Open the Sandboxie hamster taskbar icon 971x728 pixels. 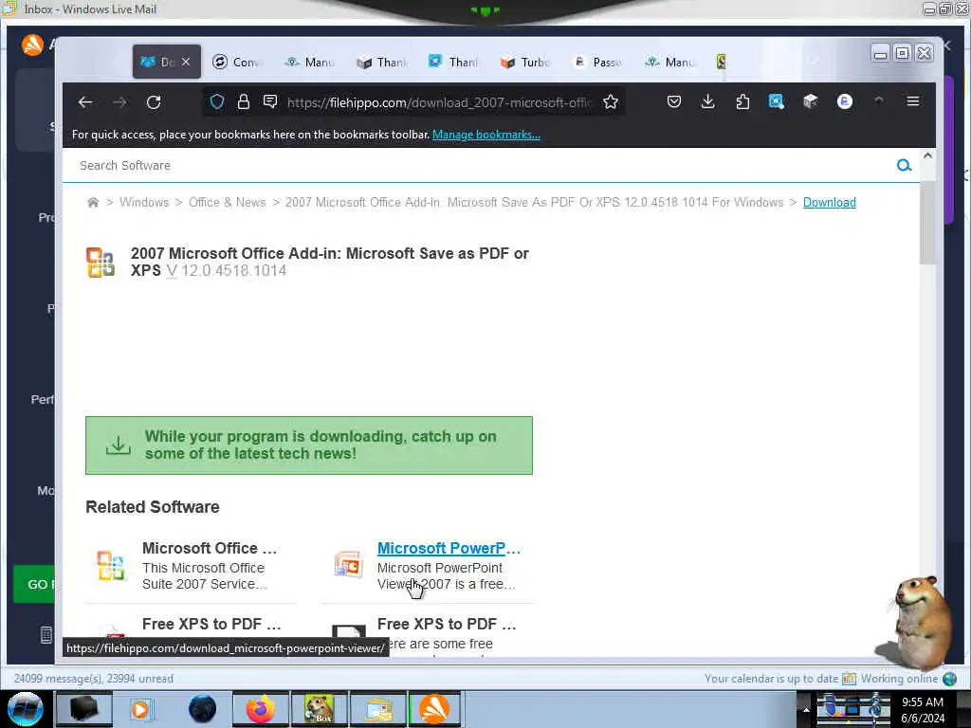coord(319,709)
